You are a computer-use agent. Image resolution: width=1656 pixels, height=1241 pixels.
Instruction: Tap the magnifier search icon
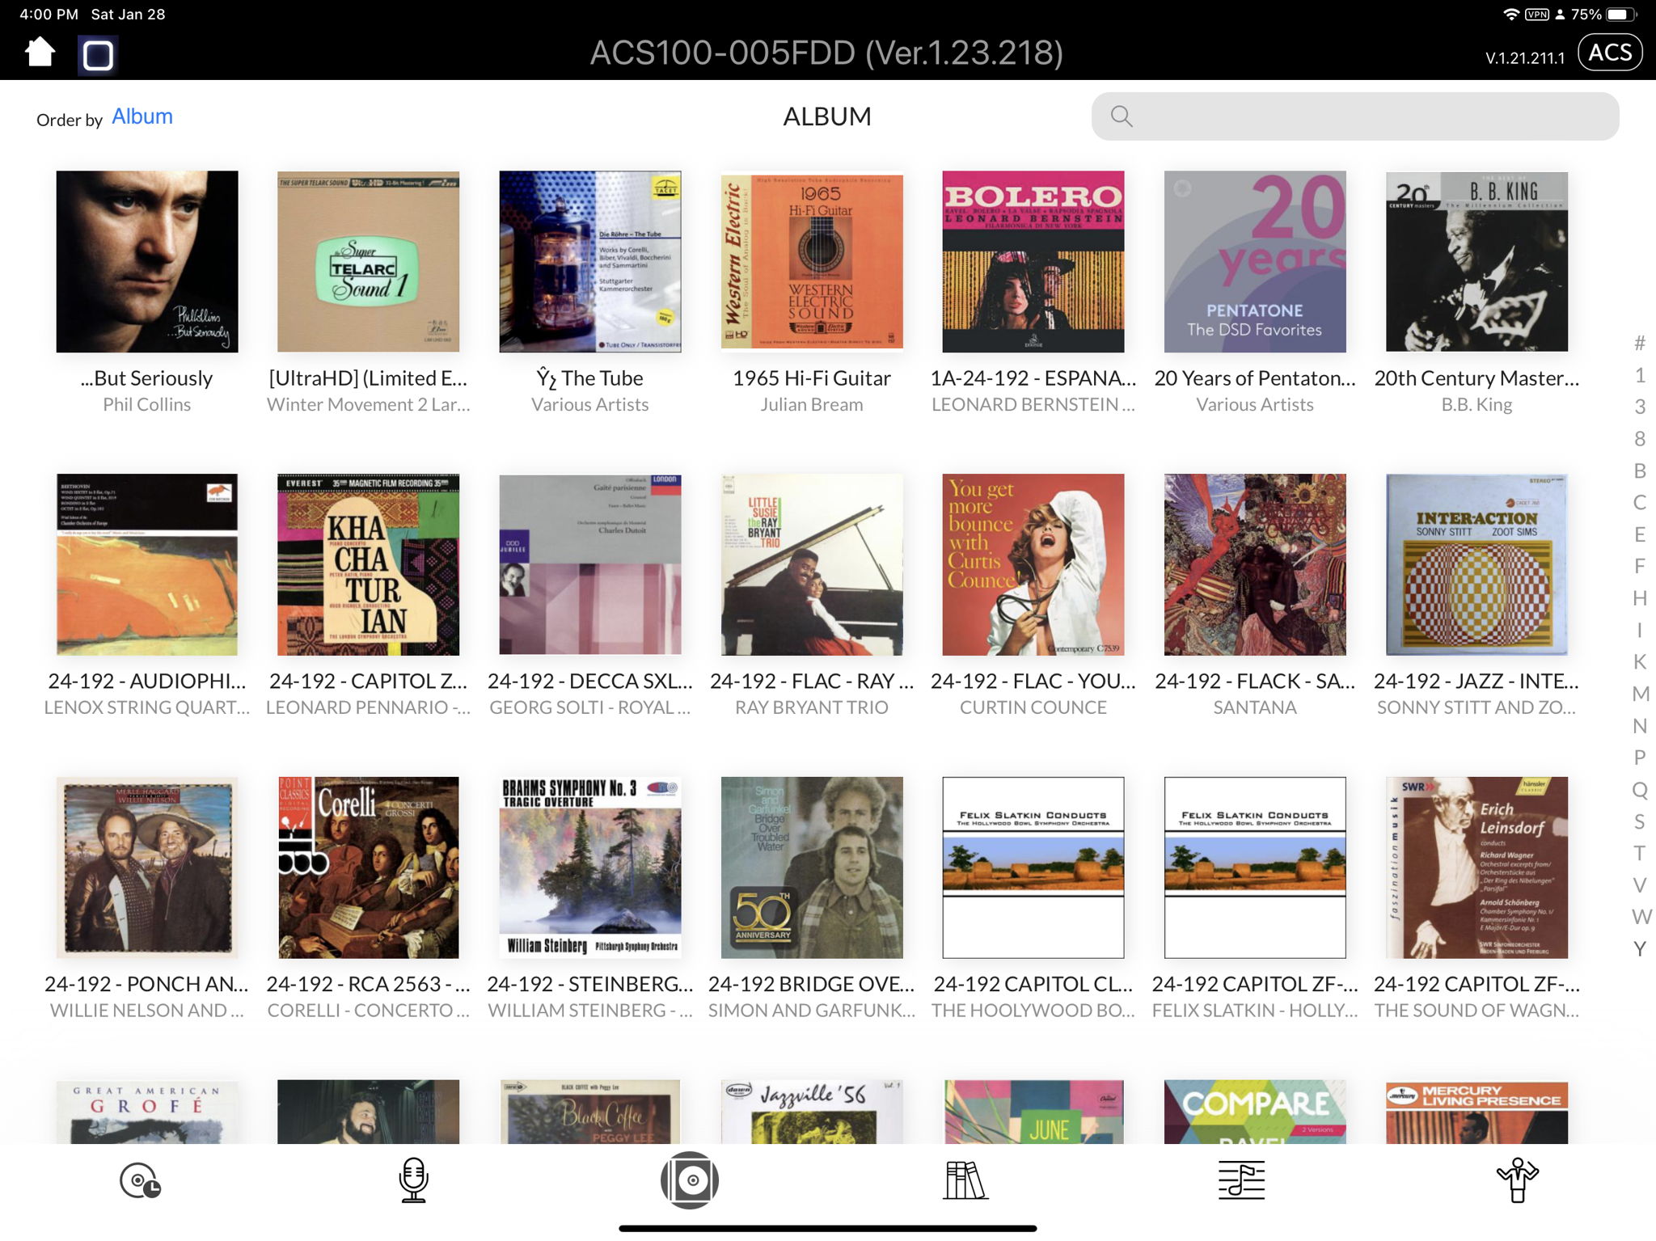[1122, 116]
